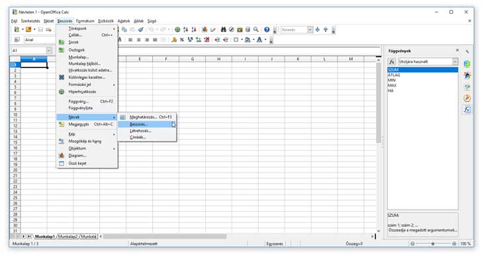The image size is (483, 256).
Task: Close the Függvények sidebar panel
Action: 457,50
